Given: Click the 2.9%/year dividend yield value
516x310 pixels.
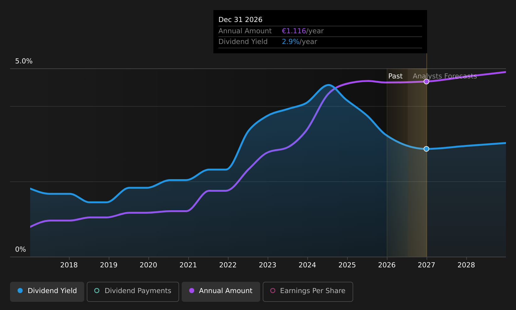Looking at the screenshot, I should point(299,42).
